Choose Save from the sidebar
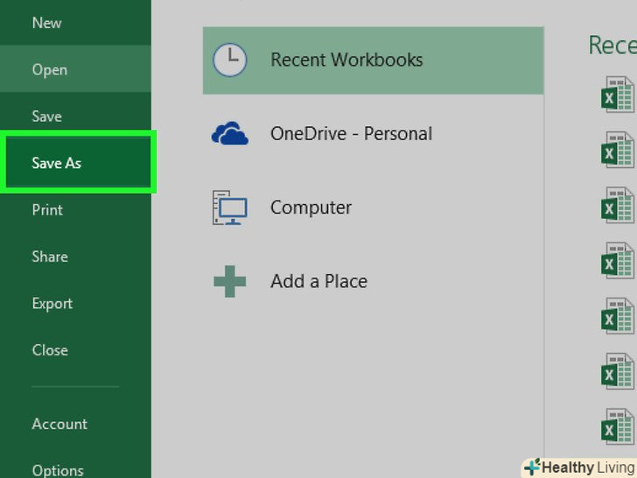637x478 pixels. tap(46, 116)
